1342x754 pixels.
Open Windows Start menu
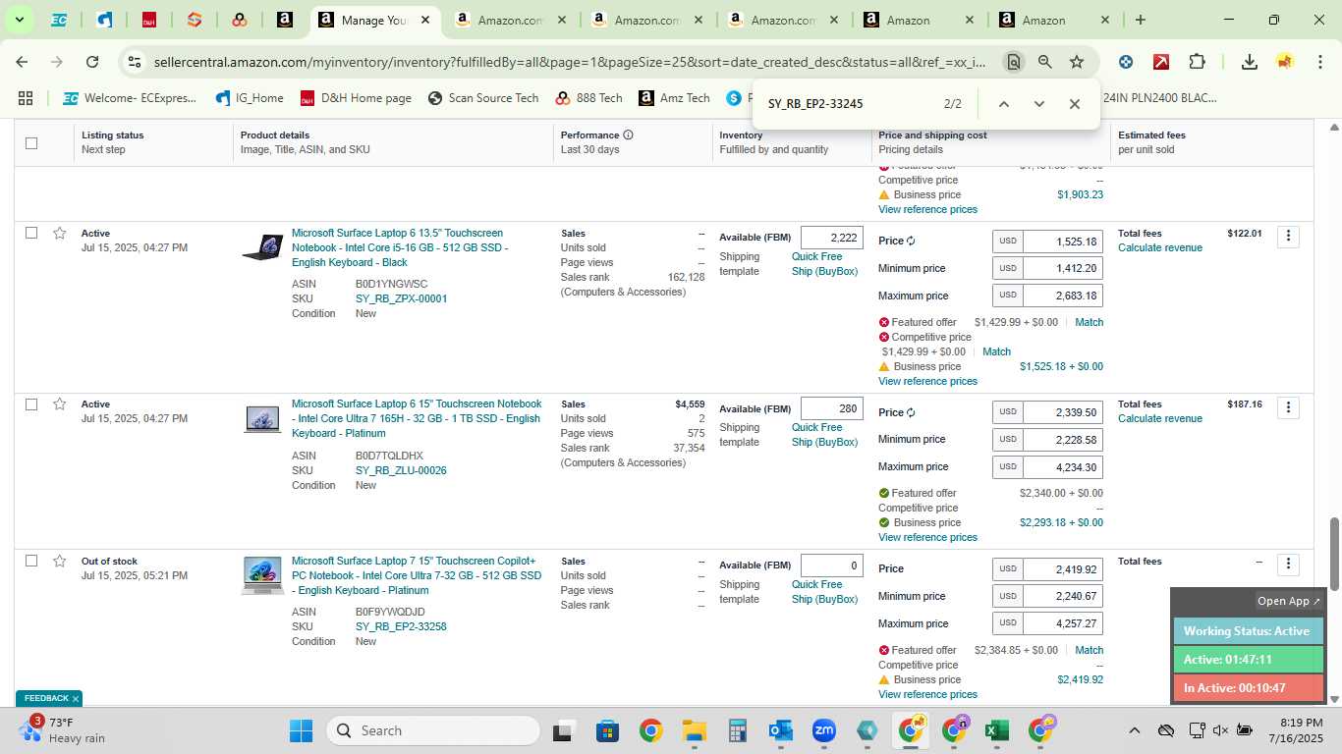click(301, 730)
